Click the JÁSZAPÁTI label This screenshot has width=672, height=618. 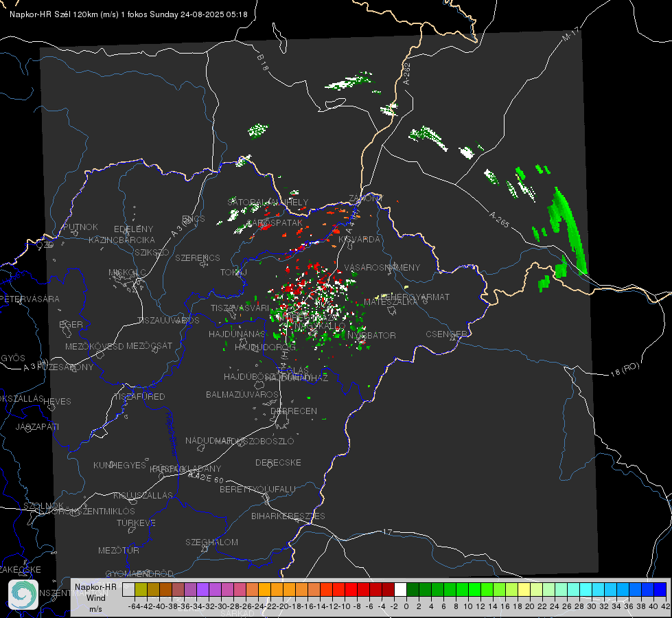[37, 426]
